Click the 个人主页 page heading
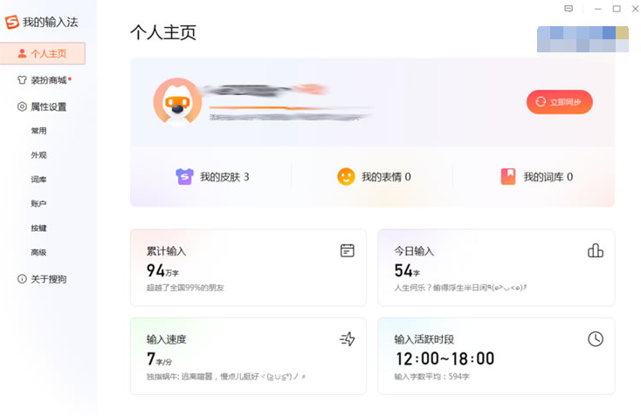 (x=163, y=32)
